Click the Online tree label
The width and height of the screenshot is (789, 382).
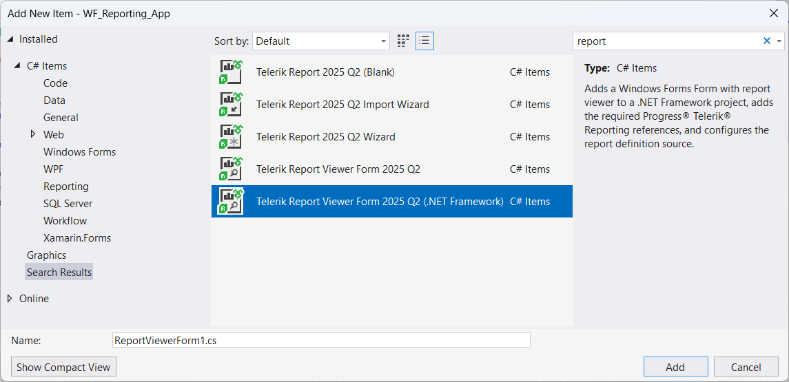(34, 299)
